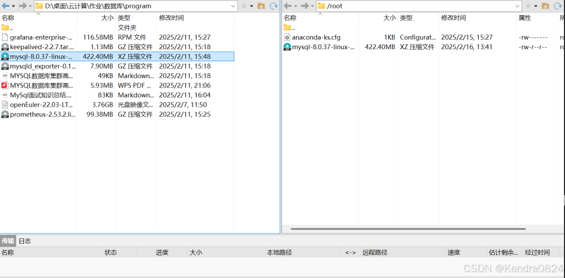Screen dimensions: 565x278
Task: Click the anaconda-ks.cfg configuration file icon
Action: coord(287,37)
